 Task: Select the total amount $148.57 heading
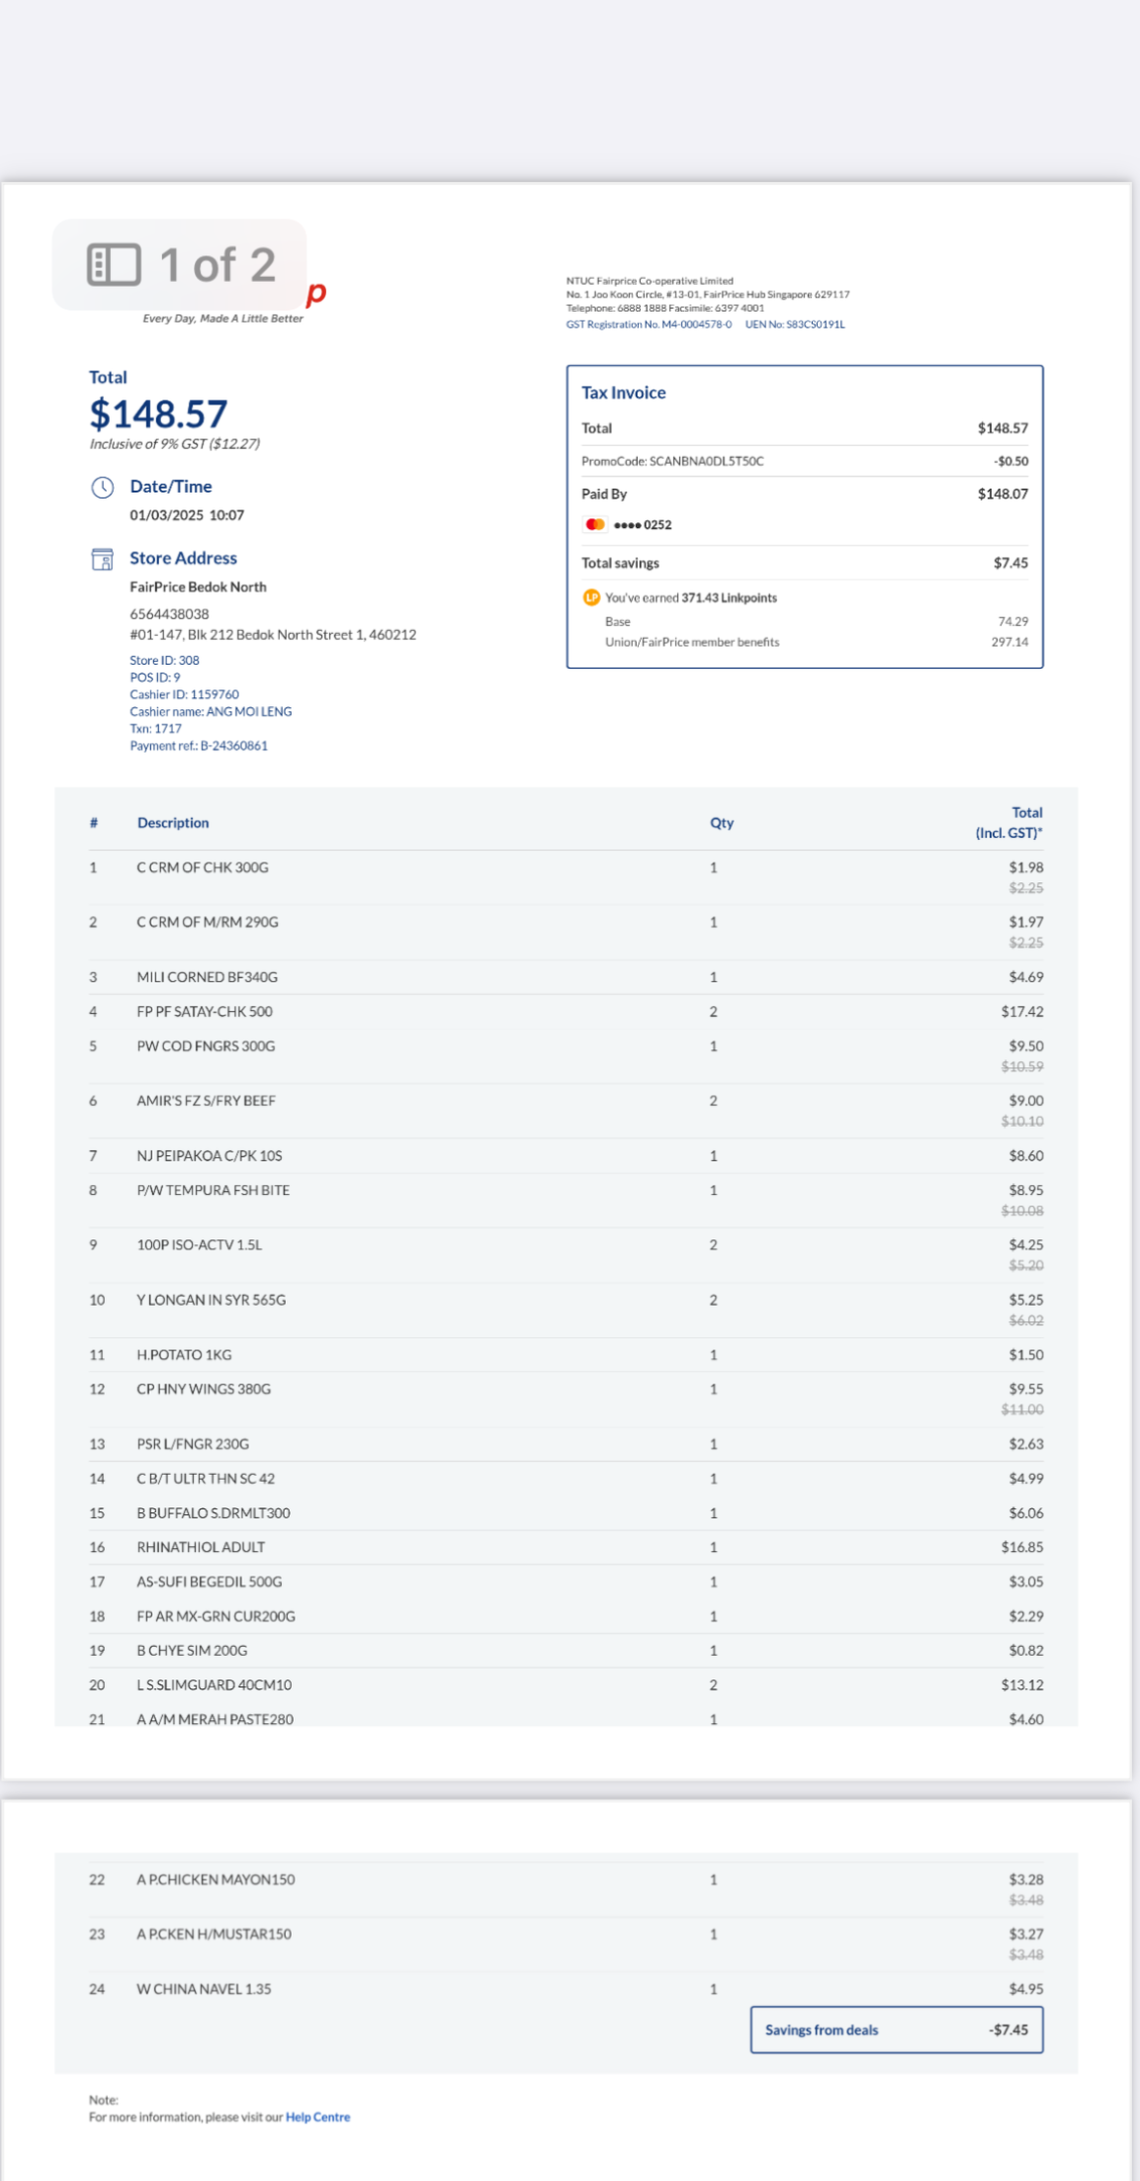(158, 413)
